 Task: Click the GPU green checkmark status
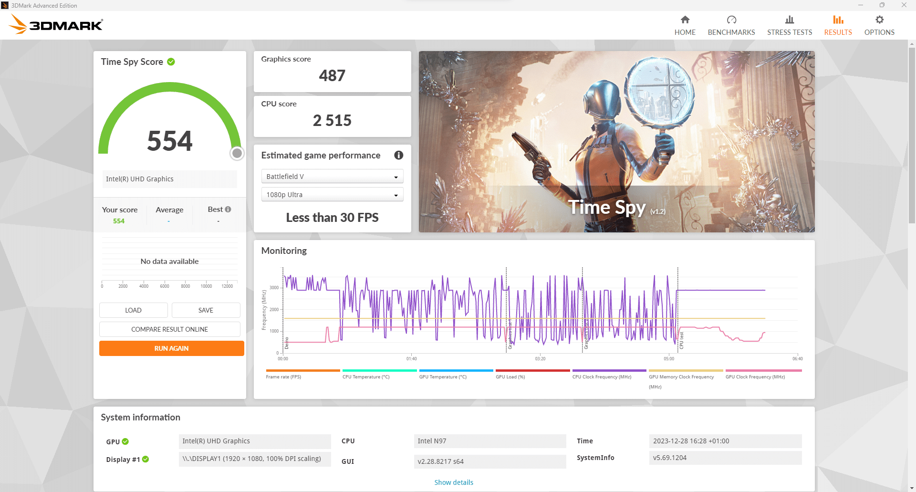click(x=125, y=441)
